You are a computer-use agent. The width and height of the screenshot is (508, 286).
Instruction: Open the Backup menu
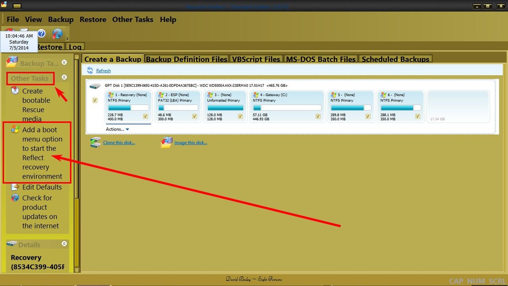[61, 19]
